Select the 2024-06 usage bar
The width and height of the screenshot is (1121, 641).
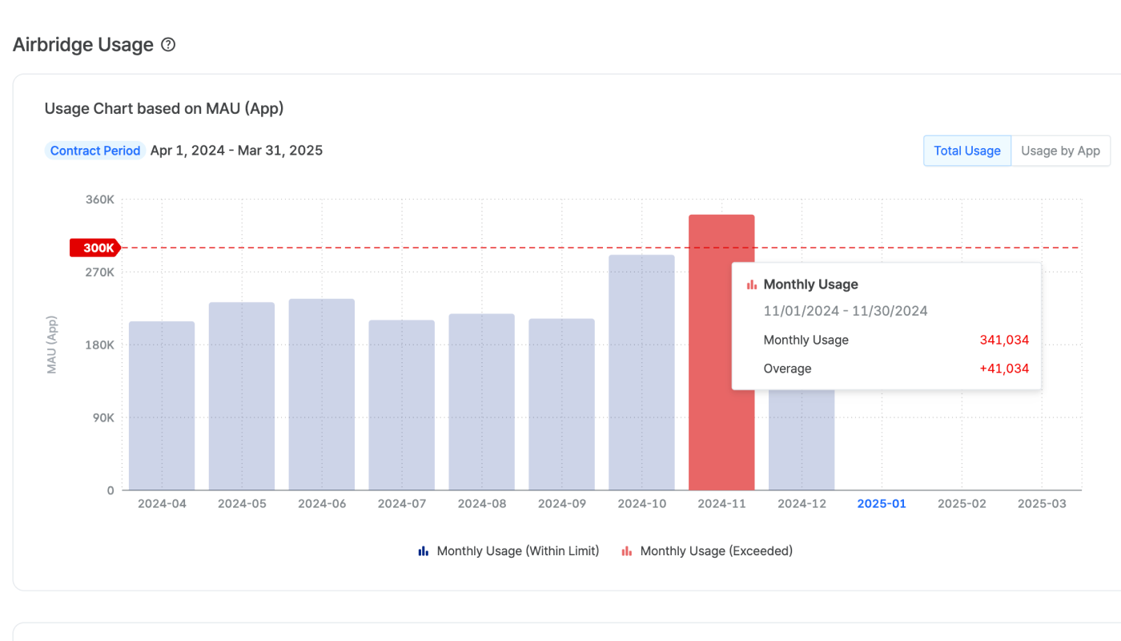point(322,394)
